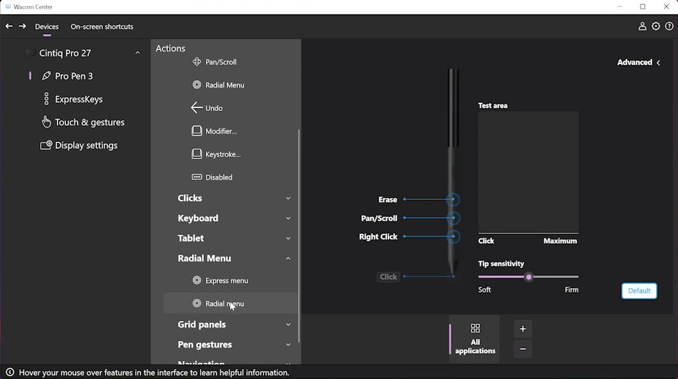Select Touch & gestures in sidebar

[x=90, y=122]
